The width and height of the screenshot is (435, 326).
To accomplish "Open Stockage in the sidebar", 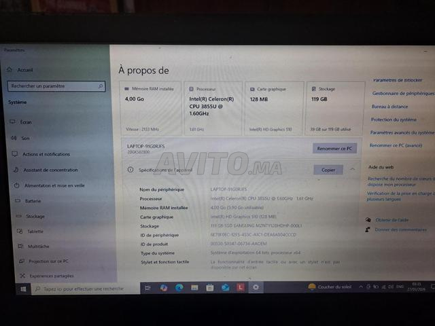I will 35,216.
